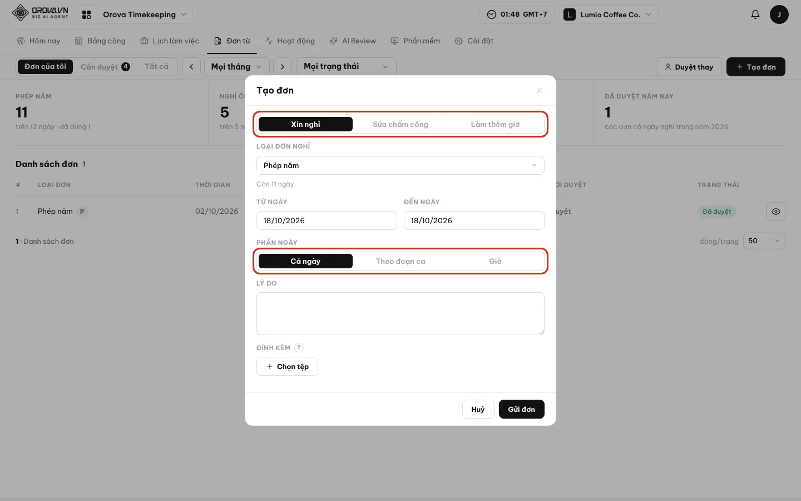Open Cài đặt settings tab
Viewport: 801px width, 501px height.
[474, 41]
